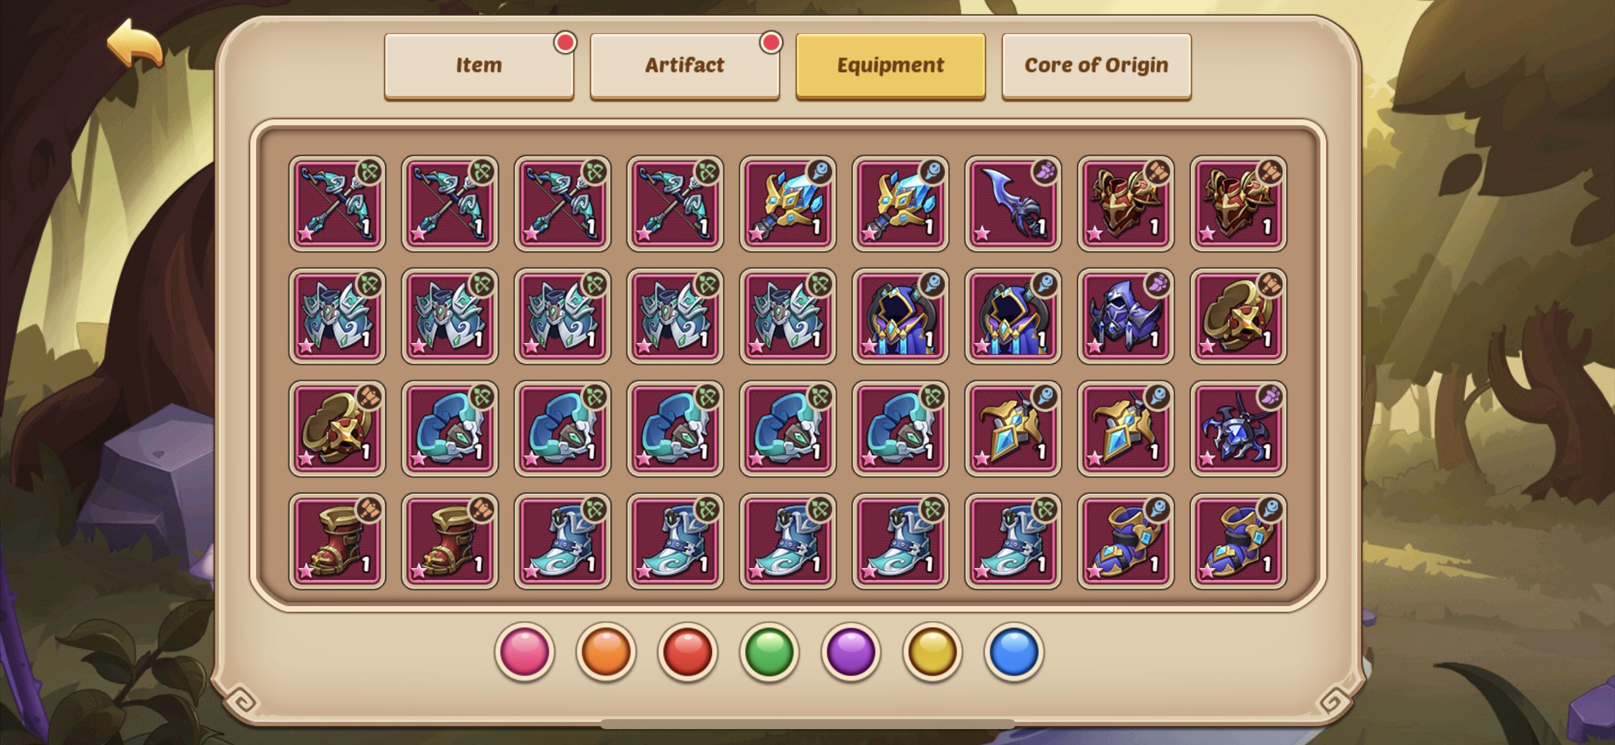Select the first purple hooded robe

(x=900, y=316)
